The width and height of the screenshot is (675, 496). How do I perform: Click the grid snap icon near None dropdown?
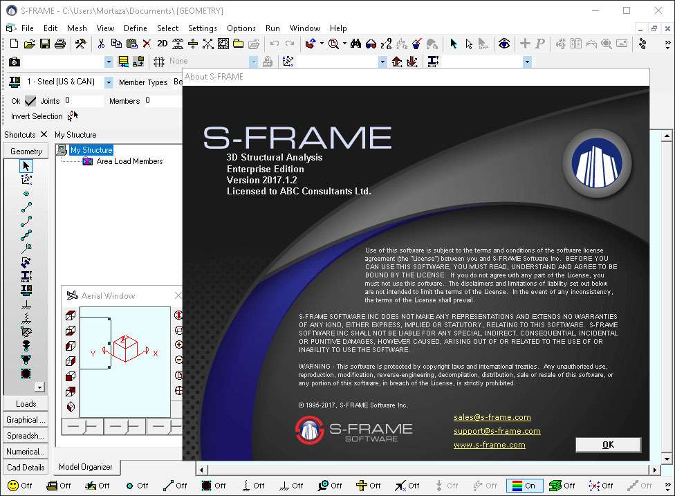(158, 61)
